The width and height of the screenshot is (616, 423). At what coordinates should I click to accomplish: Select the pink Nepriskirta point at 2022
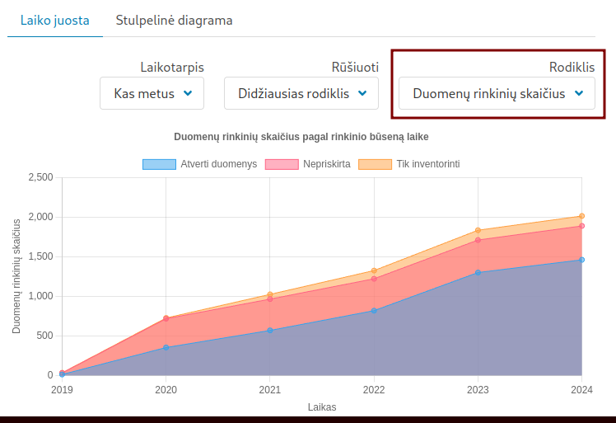[x=374, y=279]
